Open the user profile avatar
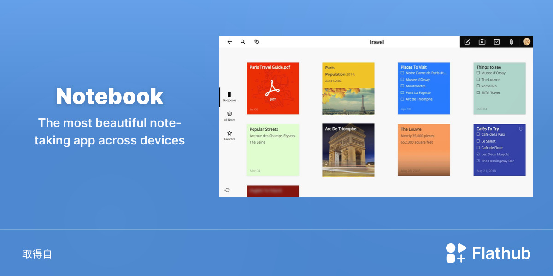Image resolution: width=553 pixels, height=276 pixels. click(x=527, y=42)
